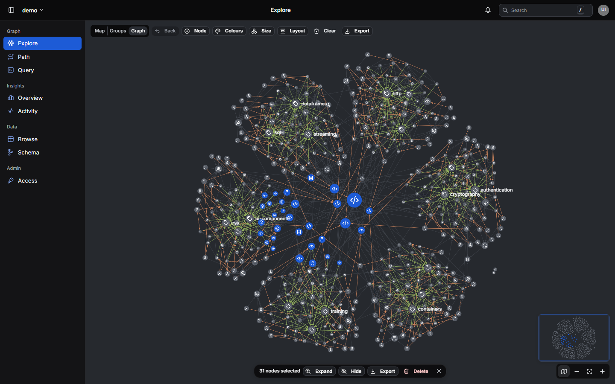Viewport: 615px width, 384px height.
Task: Open Access under Admin
Action: tap(42, 180)
